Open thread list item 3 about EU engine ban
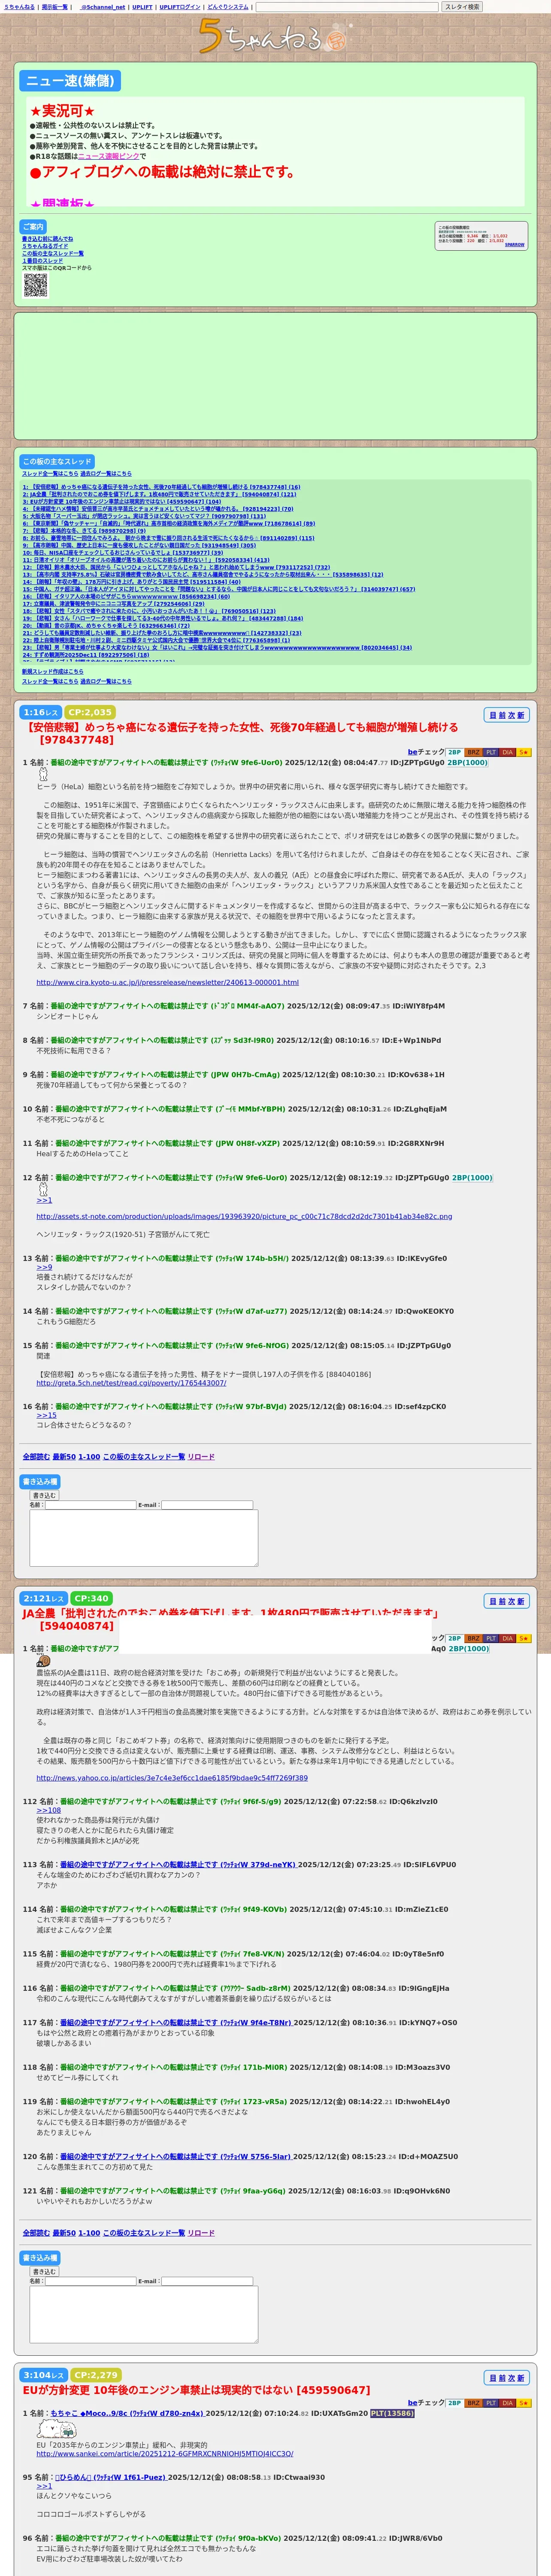Image resolution: width=551 pixels, height=2576 pixels. coord(122,502)
